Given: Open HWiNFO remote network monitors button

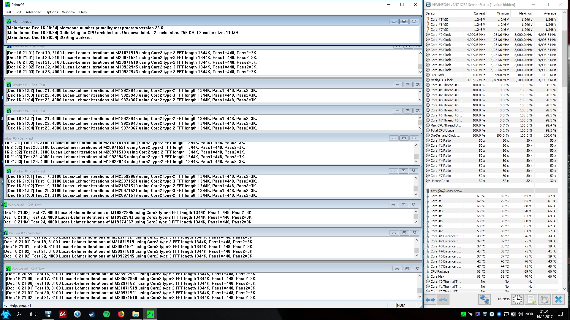Looking at the screenshot, I should (x=484, y=300).
